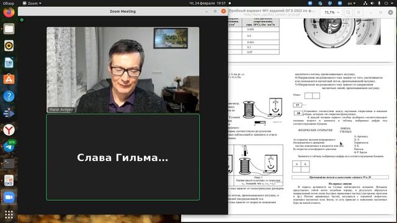Open the Zoom app menu in top bar

click(32, 3)
